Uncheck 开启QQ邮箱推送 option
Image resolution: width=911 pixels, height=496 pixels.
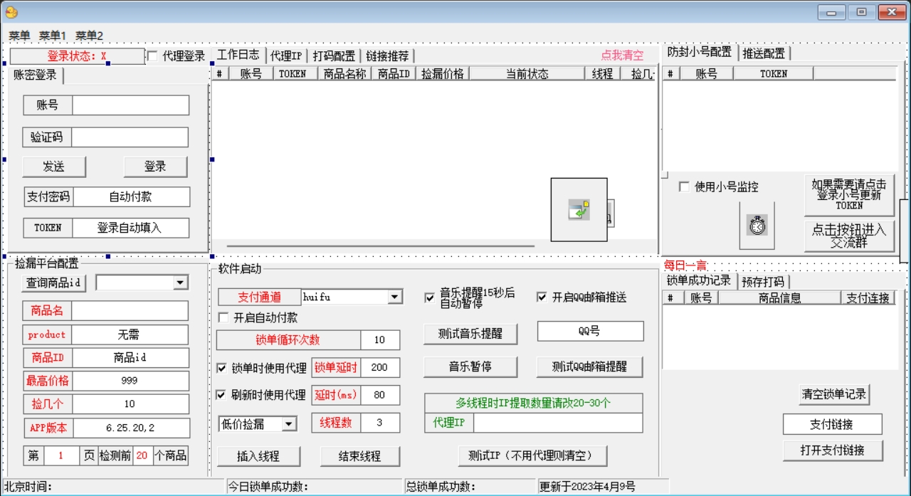542,297
